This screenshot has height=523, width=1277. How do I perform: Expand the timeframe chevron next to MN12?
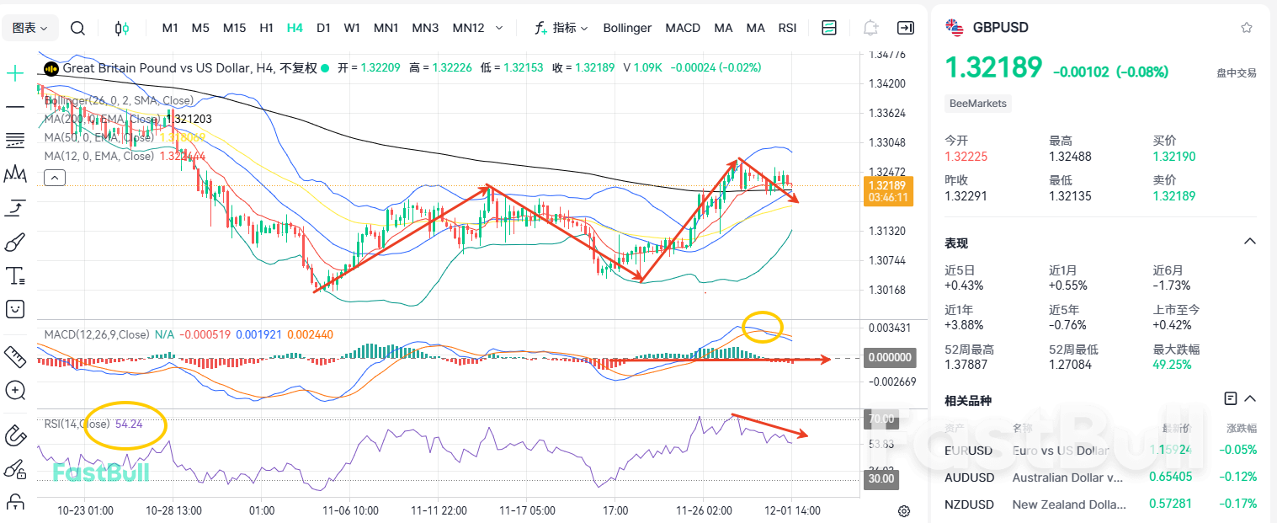click(498, 27)
